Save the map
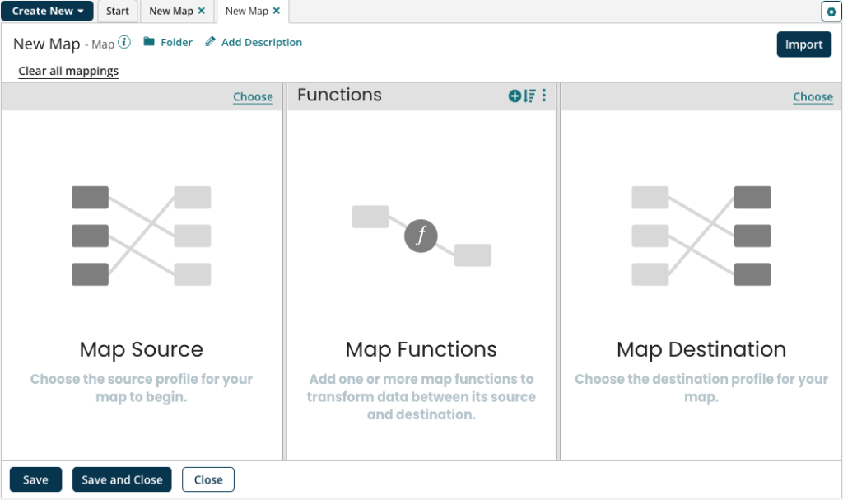This screenshot has height=500, width=843. pos(35,479)
